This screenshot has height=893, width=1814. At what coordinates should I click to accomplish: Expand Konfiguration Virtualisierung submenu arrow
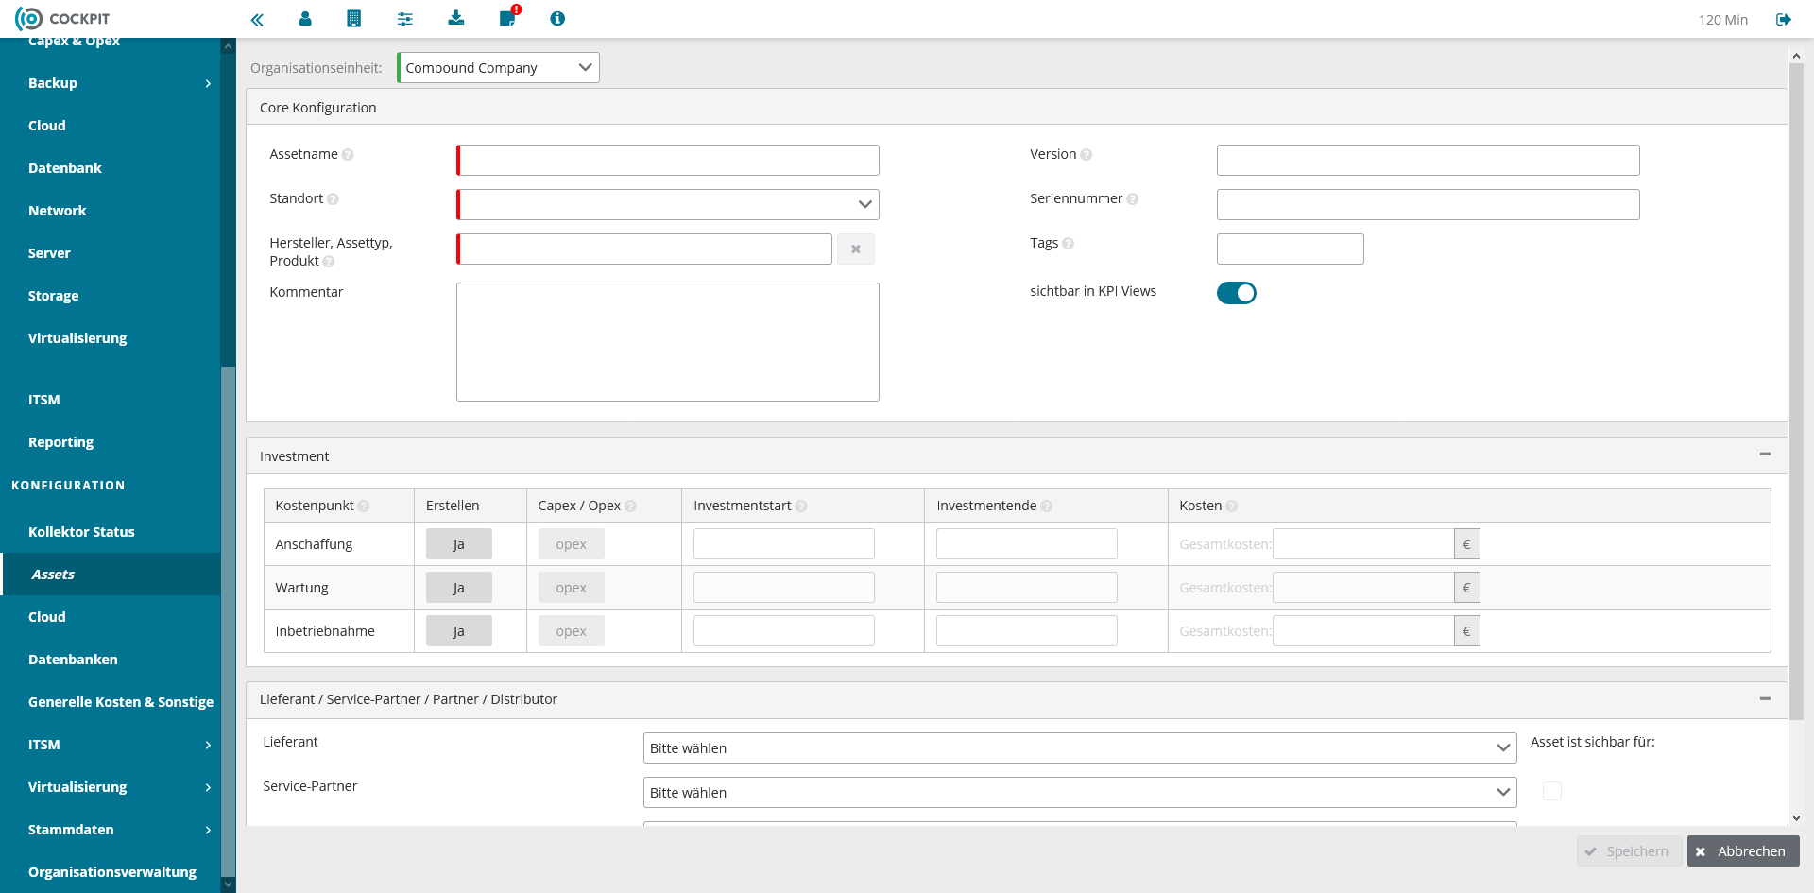point(208,788)
